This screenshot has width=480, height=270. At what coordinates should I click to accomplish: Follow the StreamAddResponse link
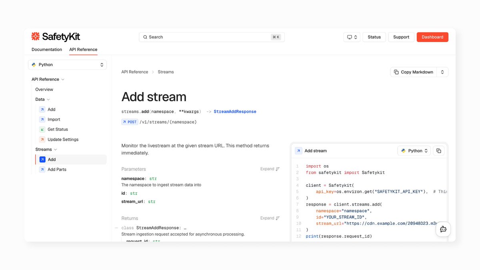[x=235, y=112]
